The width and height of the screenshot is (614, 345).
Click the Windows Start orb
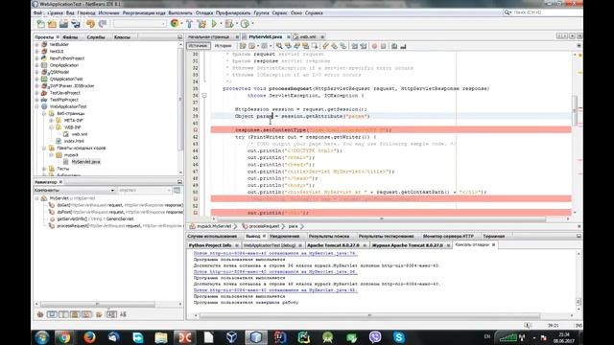pos(42,337)
